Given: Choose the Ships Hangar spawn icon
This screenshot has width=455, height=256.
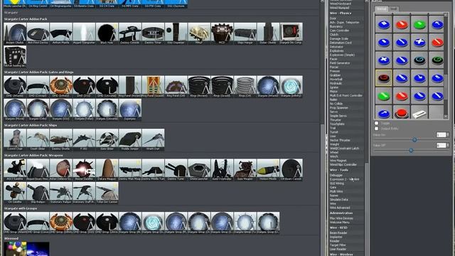Looking at the screenshot, I should tap(245, 33).
